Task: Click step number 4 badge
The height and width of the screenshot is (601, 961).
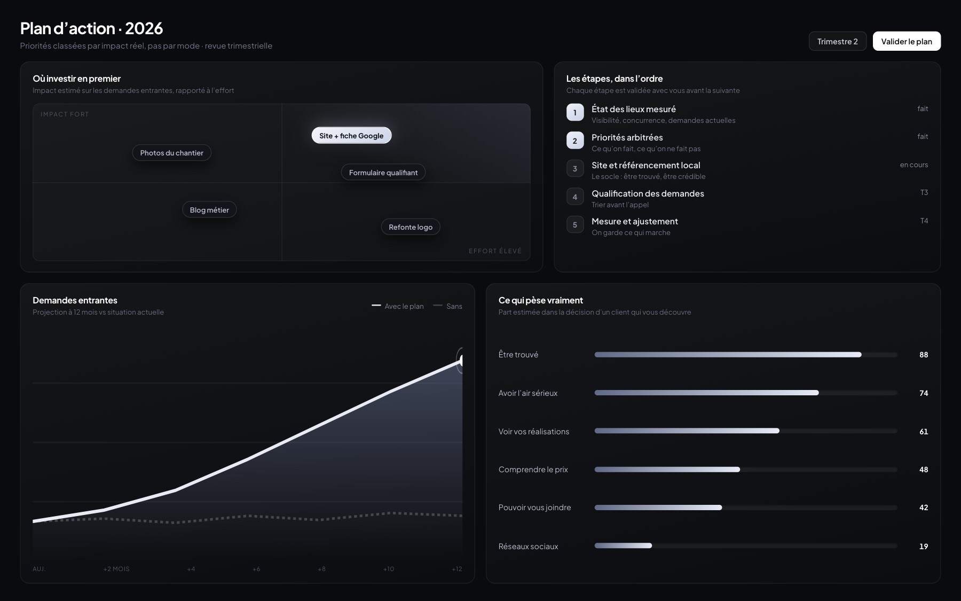Action: click(575, 197)
